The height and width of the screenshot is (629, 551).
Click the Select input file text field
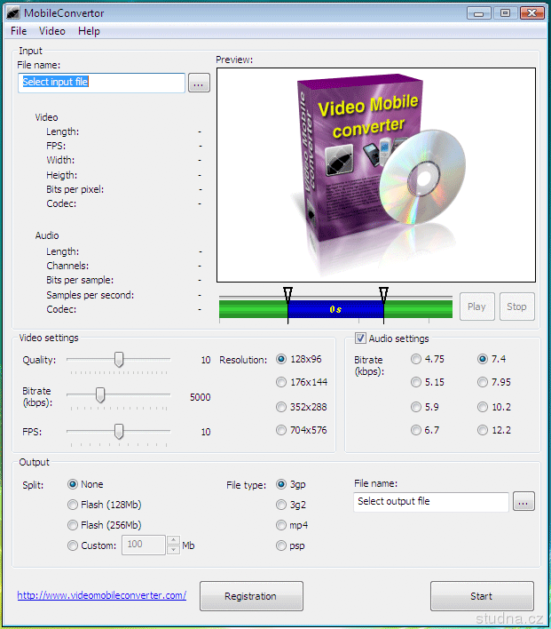coord(101,83)
